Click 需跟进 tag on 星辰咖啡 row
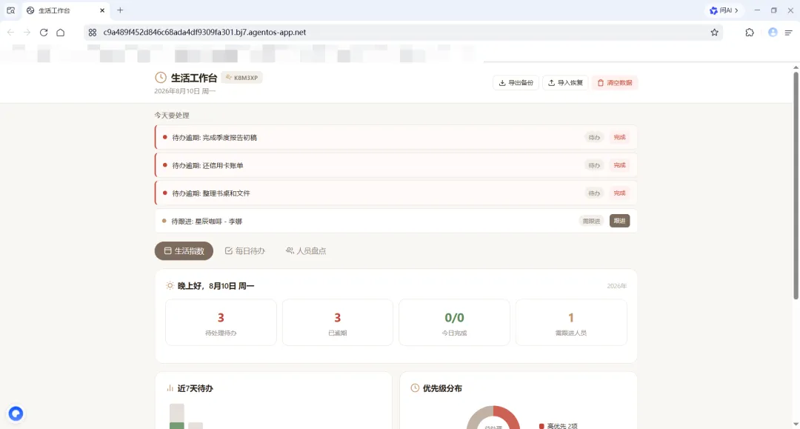 coord(591,221)
